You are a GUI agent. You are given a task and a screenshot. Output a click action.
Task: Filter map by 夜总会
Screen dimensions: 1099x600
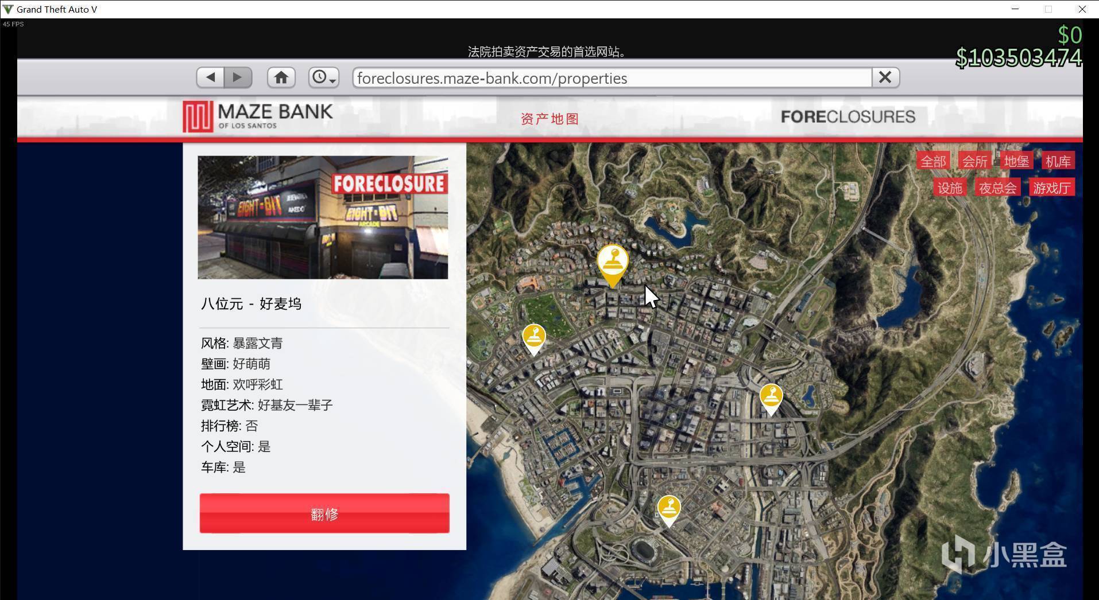(x=997, y=188)
